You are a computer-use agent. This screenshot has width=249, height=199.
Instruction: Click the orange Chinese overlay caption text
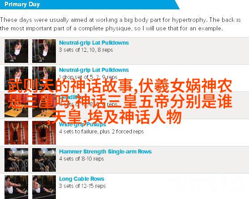tap(120, 102)
